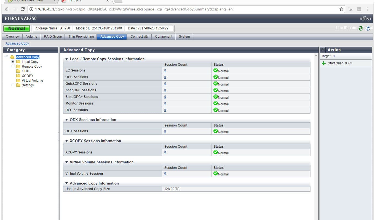The image size is (375, 220).
Task: Click the green check icon for XCOPY Sessions
Action: [216, 152]
